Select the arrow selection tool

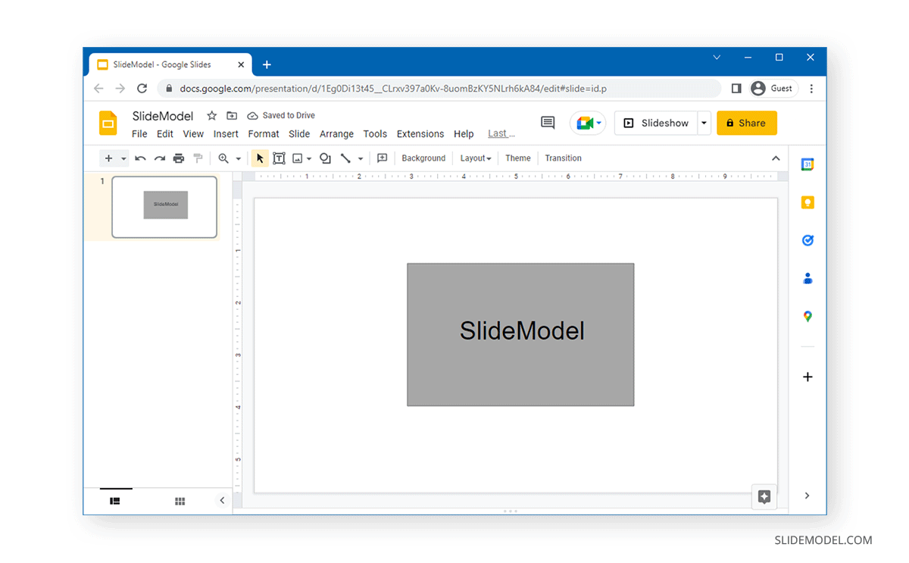260,158
